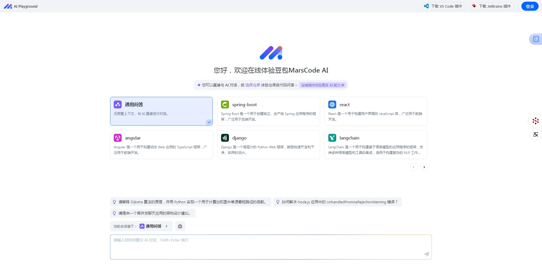Open the floating 译 translate button
Viewport: 542px width, 264px height.
tap(536, 39)
